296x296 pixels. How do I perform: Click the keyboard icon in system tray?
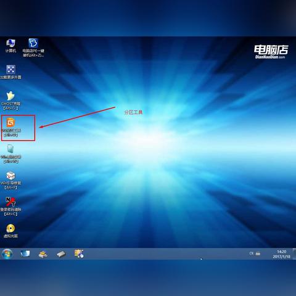click(258, 253)
